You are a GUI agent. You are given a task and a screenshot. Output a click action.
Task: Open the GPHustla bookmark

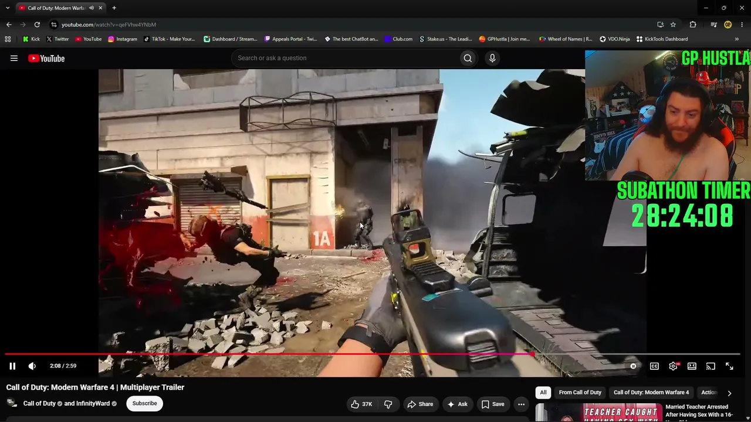click(x=505, y=39)
